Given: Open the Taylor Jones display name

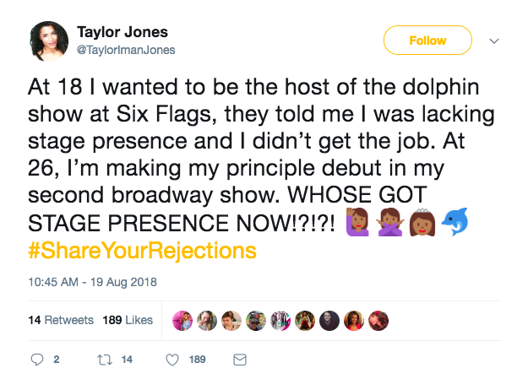Looking at the screenshot, I should click(122, 32).
